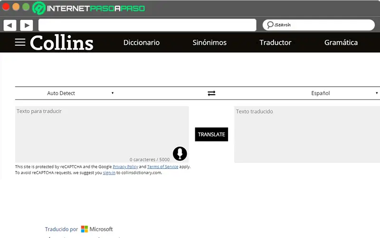Click the 'Traducido por' text
This screenshot has width=380, height=238.
[x=61, y=229]
